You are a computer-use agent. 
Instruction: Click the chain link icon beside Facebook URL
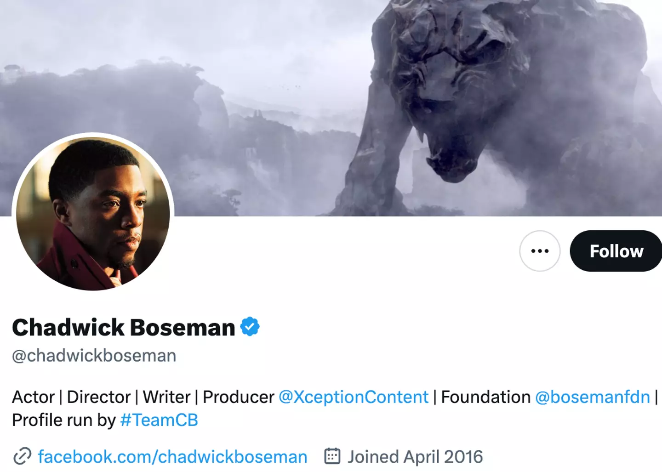point(22,456)
